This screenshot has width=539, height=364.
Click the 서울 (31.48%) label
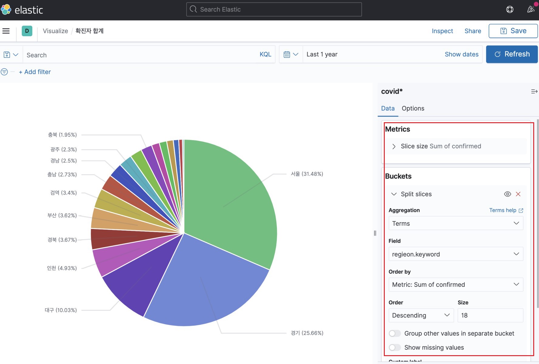point(307,174)
